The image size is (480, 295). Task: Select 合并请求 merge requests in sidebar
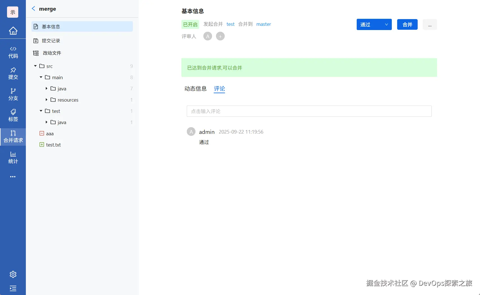pyautogui.click(x=13, y=137)
